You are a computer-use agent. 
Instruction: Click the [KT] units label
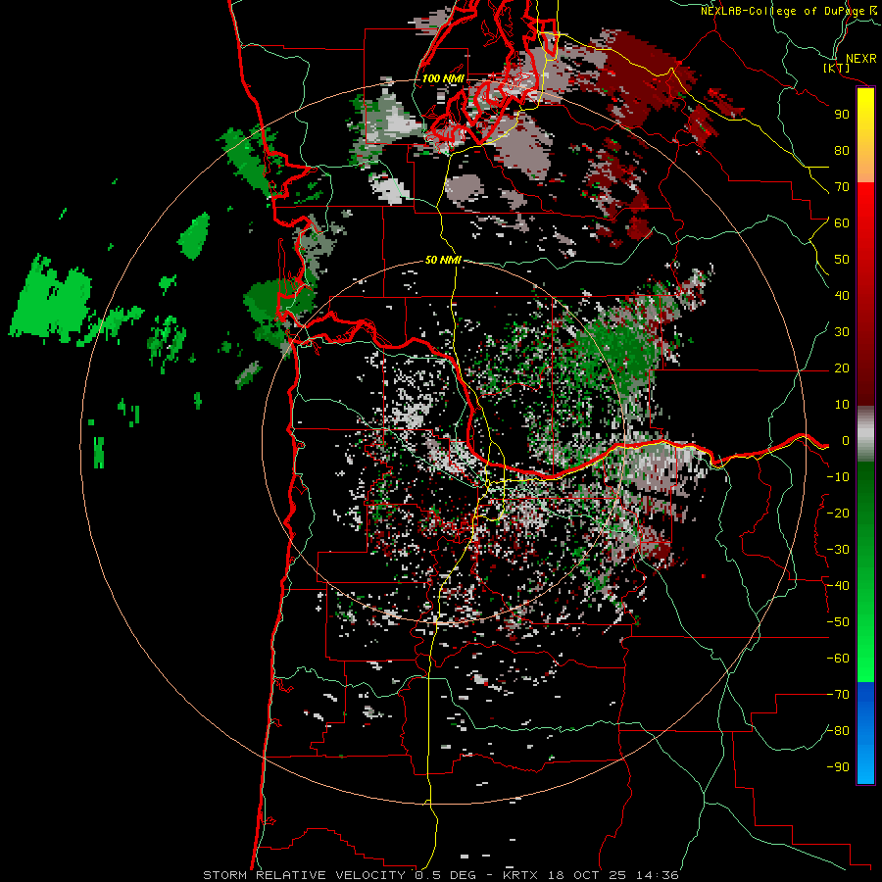pyautogui.click(x=837, y=68)
